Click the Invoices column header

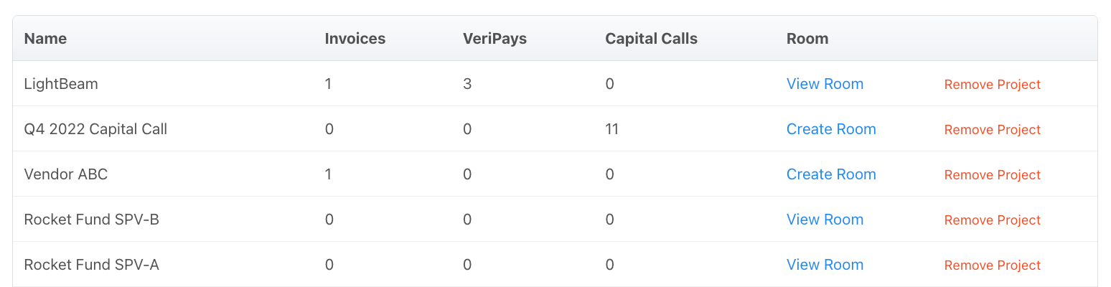point(355,39)
